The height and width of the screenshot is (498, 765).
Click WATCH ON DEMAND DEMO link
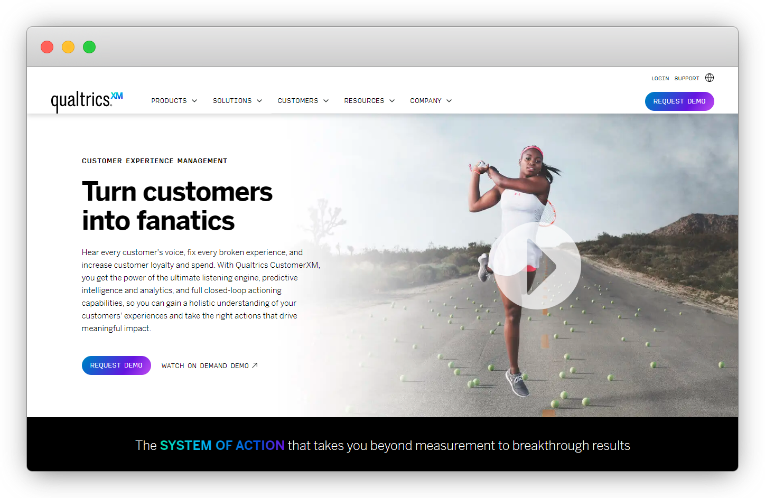point(204,365)
